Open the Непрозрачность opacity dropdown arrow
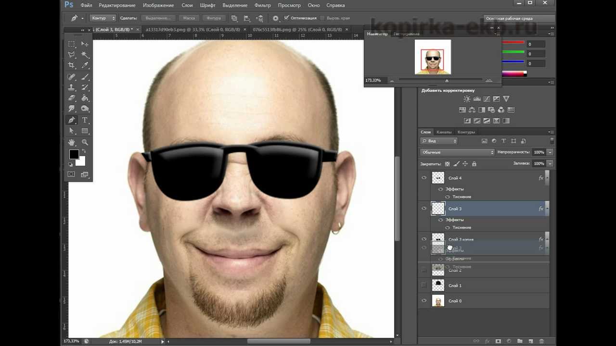Image resolution: width=616 pixels, height=346 pixels. click(x=550, y=152)
